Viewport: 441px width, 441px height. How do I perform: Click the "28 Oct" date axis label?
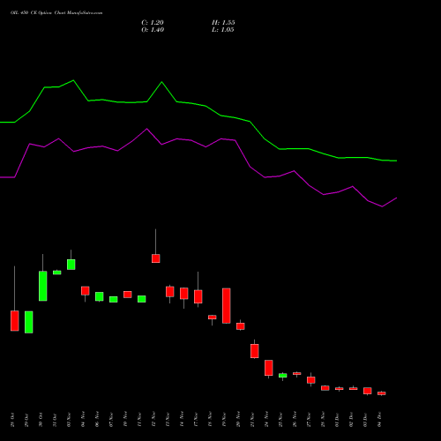(x=12, y=420)
